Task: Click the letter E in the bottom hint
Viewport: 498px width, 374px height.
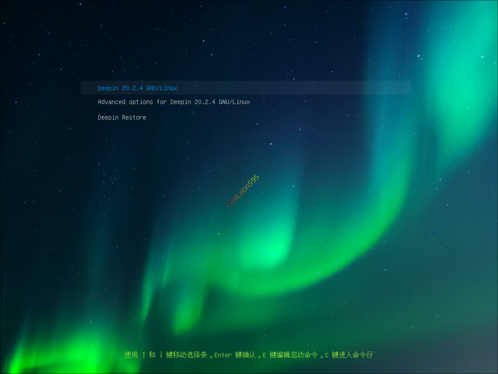Action: coord(264,355)
